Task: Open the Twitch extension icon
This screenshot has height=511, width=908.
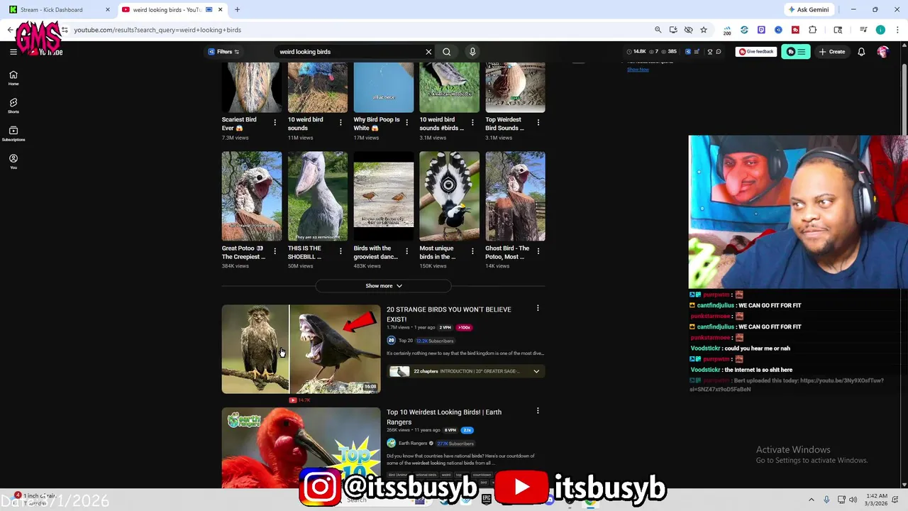Action: coord(761,30)
